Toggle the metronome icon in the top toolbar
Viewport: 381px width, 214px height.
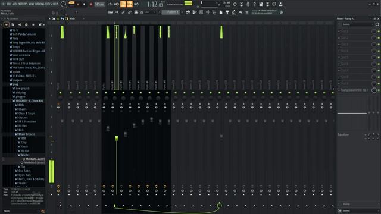tap(110, 4)
